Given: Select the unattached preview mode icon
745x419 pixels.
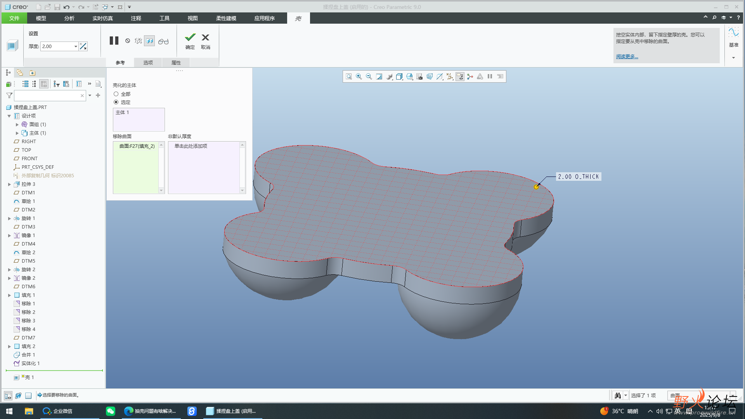Looking at the screenshot, I should click(x=138, y=41).
